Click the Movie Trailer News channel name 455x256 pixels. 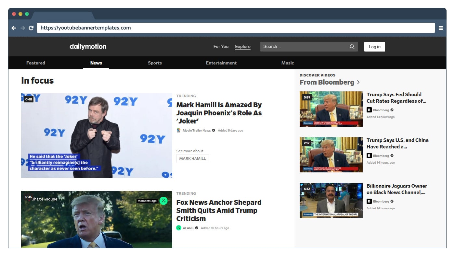coord(197,130)
